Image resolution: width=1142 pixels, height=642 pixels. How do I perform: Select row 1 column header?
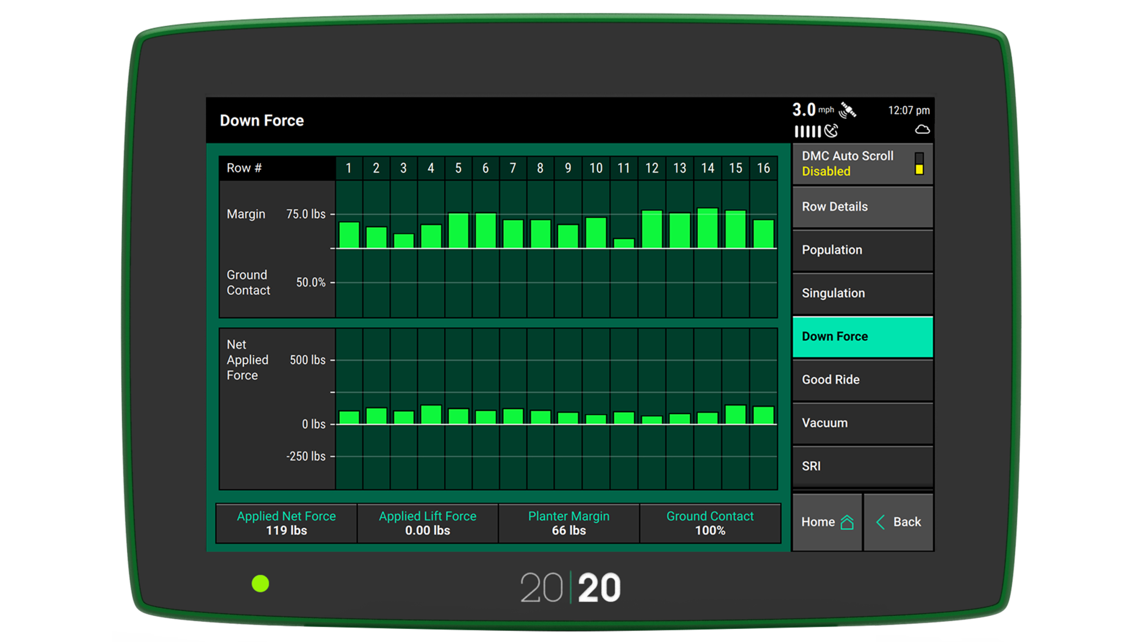coord(349,169)
